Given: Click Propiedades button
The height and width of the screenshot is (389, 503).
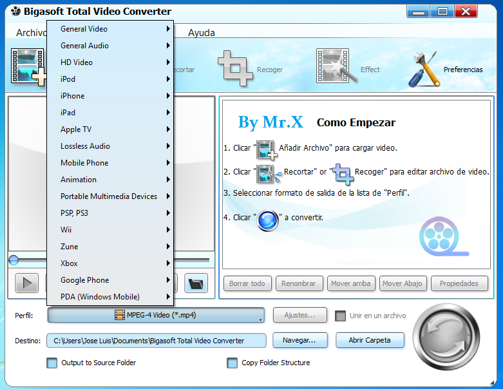Looking at the screenshot, I should 459,283.
